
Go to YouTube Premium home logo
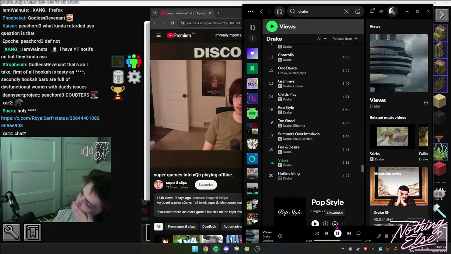(179, 35)
